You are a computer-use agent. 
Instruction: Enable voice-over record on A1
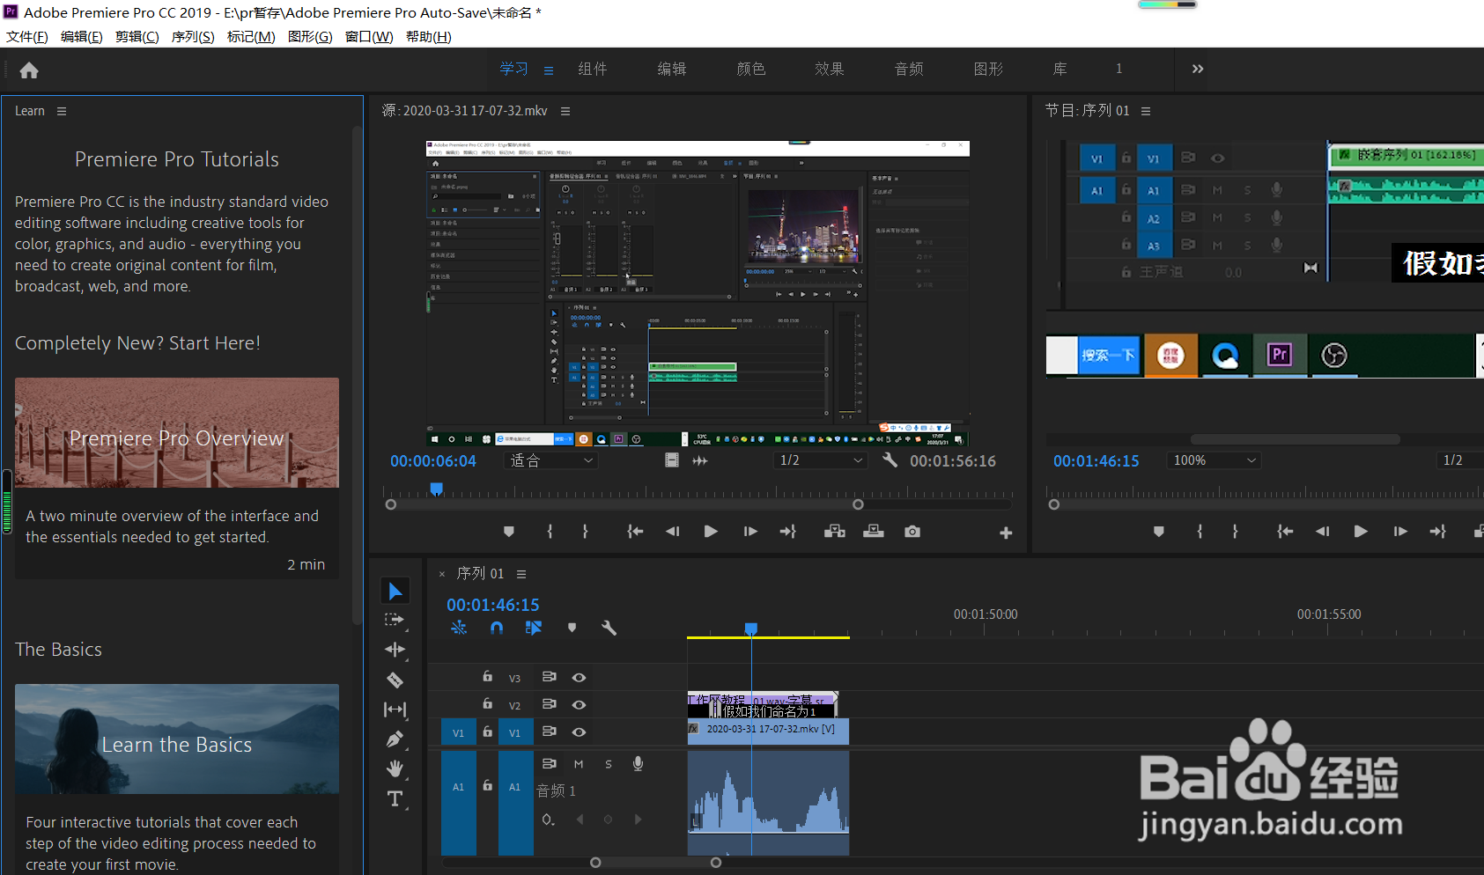[x=638, y=764]
